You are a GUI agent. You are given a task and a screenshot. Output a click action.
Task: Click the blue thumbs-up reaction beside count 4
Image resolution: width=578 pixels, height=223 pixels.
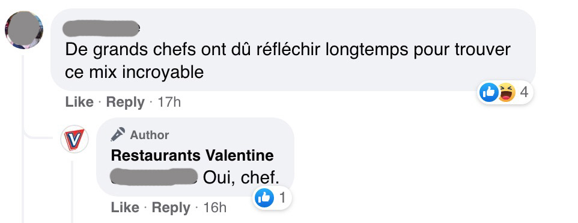pyautogui.click(x=489, y=92)
